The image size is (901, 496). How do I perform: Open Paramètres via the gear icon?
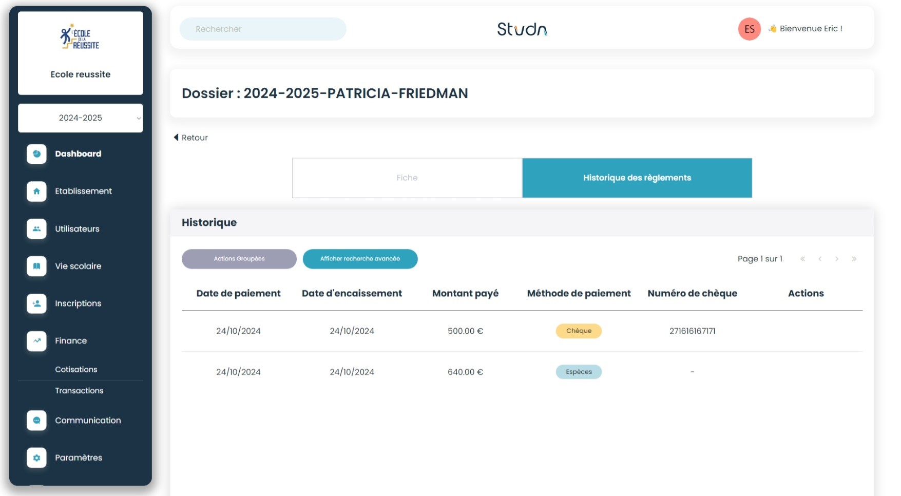point(36,457)
